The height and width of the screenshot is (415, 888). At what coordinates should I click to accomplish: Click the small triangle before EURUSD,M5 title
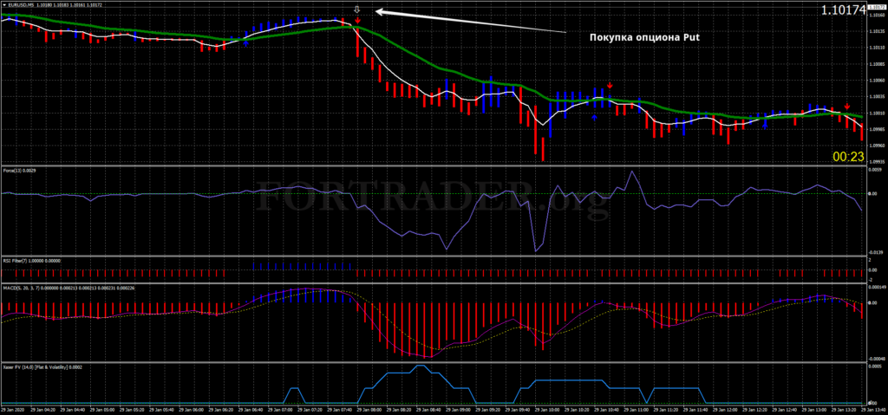point(3,5)
